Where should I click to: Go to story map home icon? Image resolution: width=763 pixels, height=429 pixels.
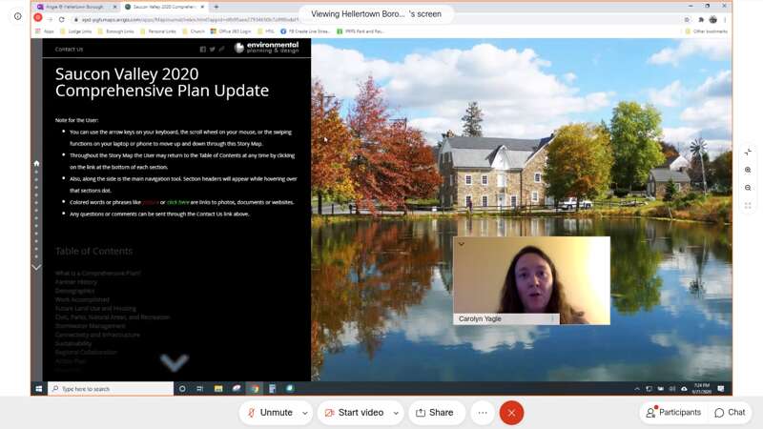tap(36, 163)
